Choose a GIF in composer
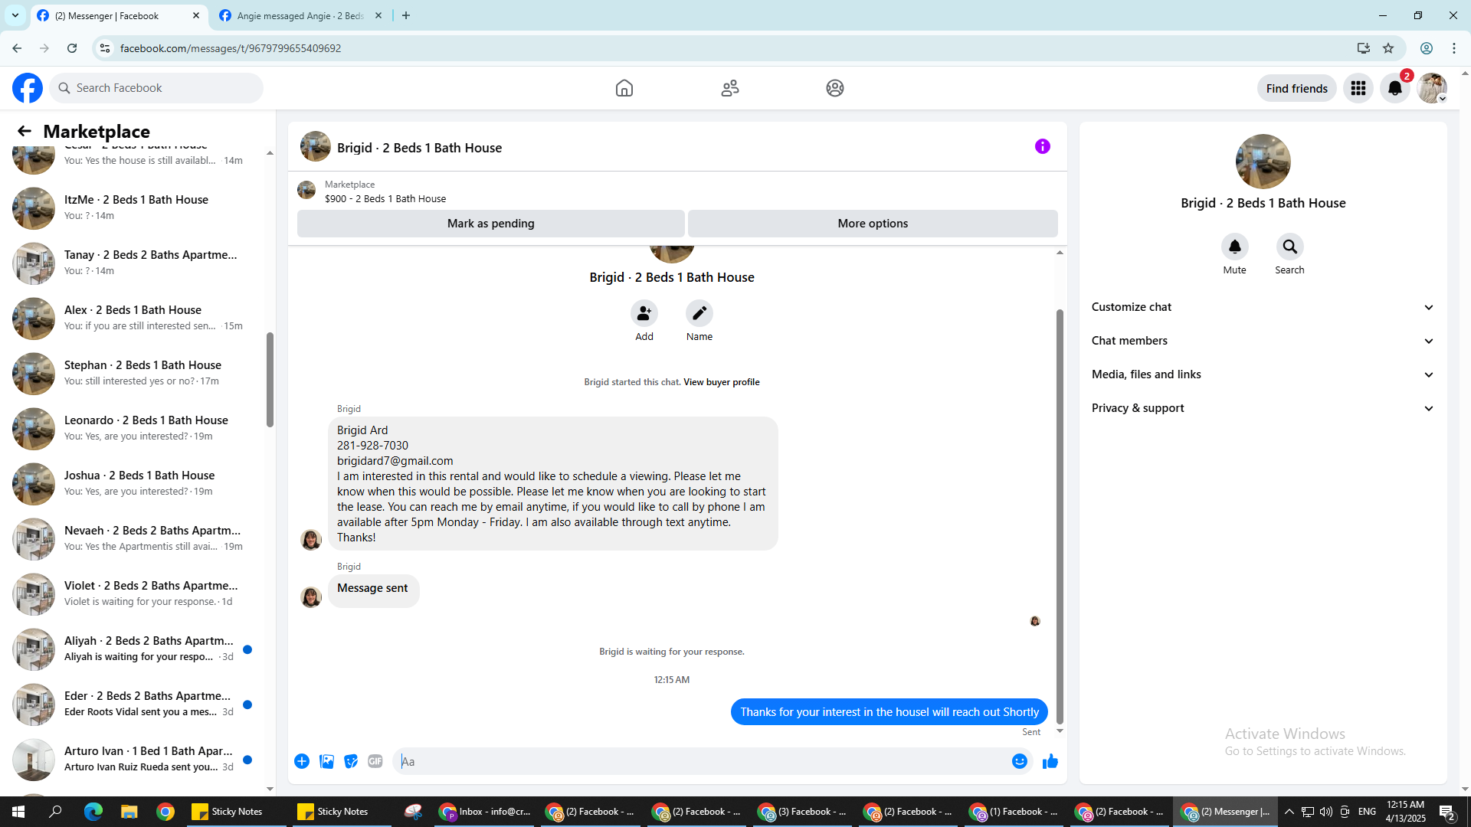1471x827 pixels. point(375,761)
